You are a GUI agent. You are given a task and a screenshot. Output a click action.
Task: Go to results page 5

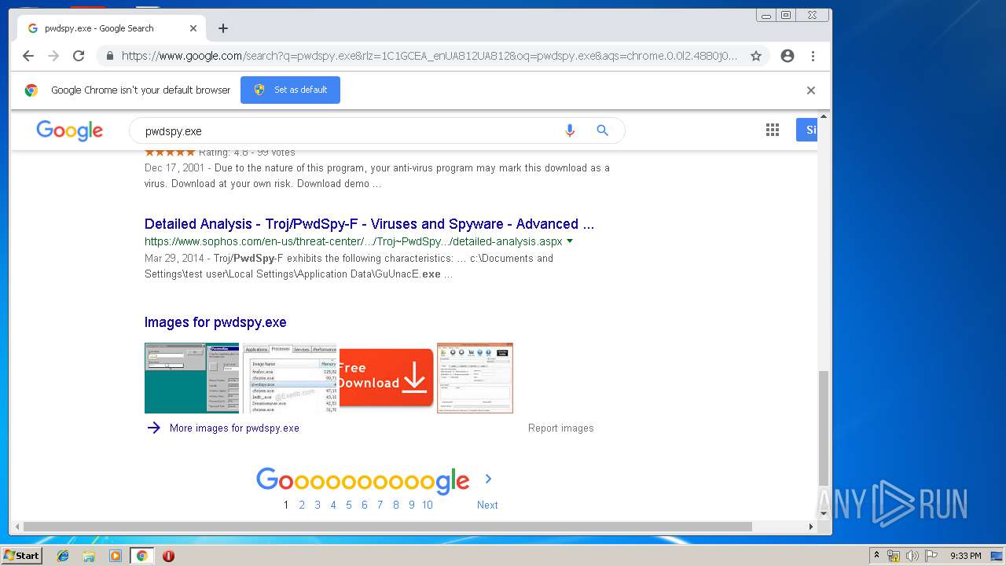coord(349,505)
